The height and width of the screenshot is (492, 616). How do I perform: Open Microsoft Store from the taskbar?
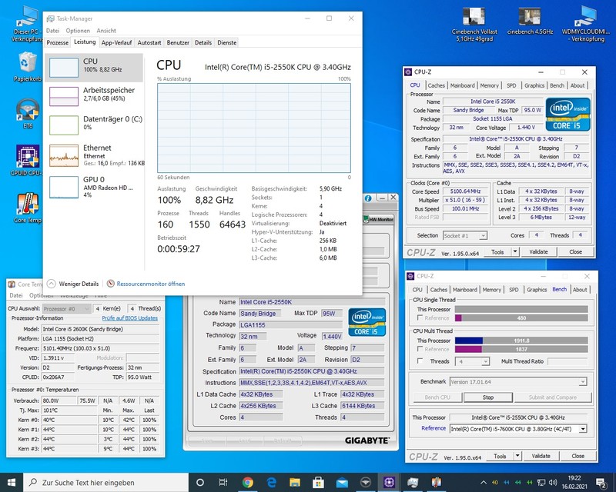tap(318, 482)
